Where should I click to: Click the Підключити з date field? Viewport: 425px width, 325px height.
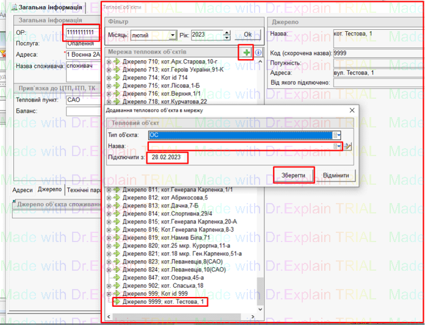pyautogui.click(x=166, y=158)
